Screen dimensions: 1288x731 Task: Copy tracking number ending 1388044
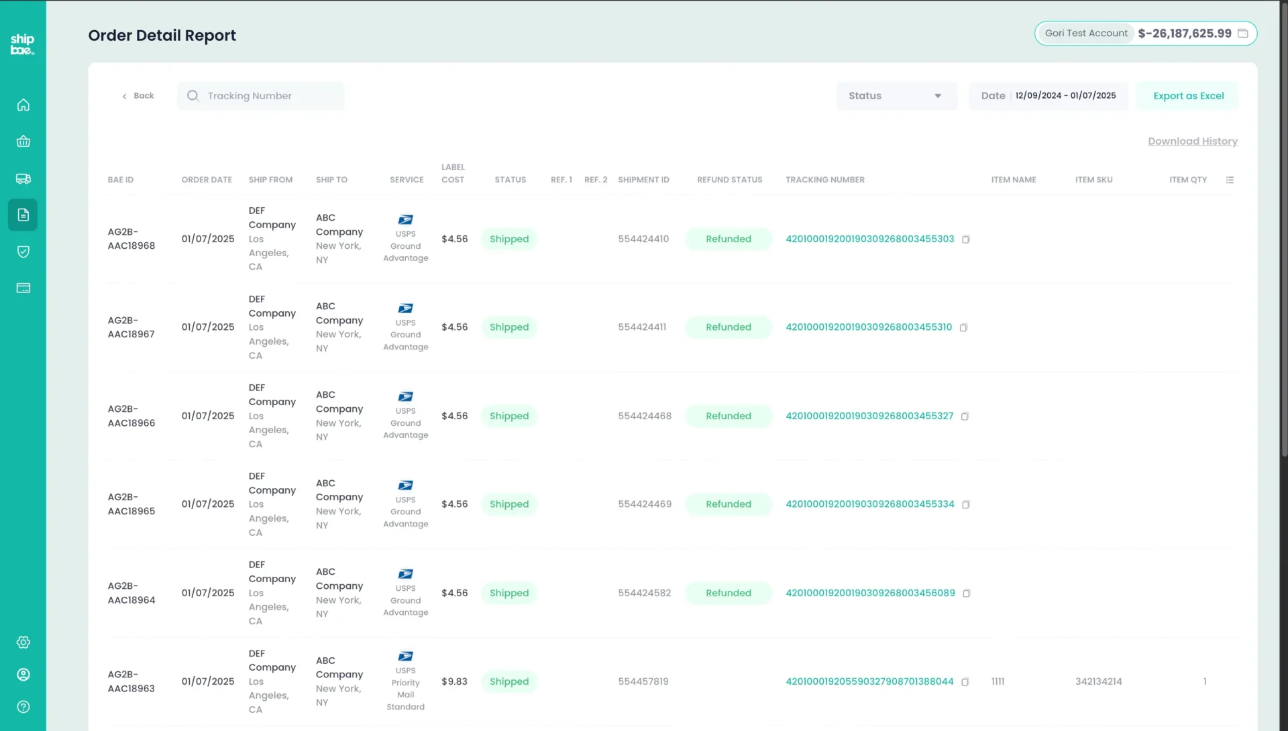(965, 682)
